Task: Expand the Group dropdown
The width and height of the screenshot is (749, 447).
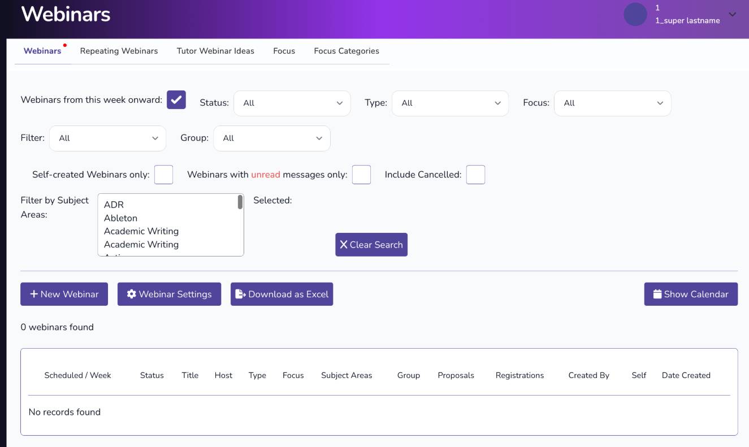Action: tap(272, 138)
